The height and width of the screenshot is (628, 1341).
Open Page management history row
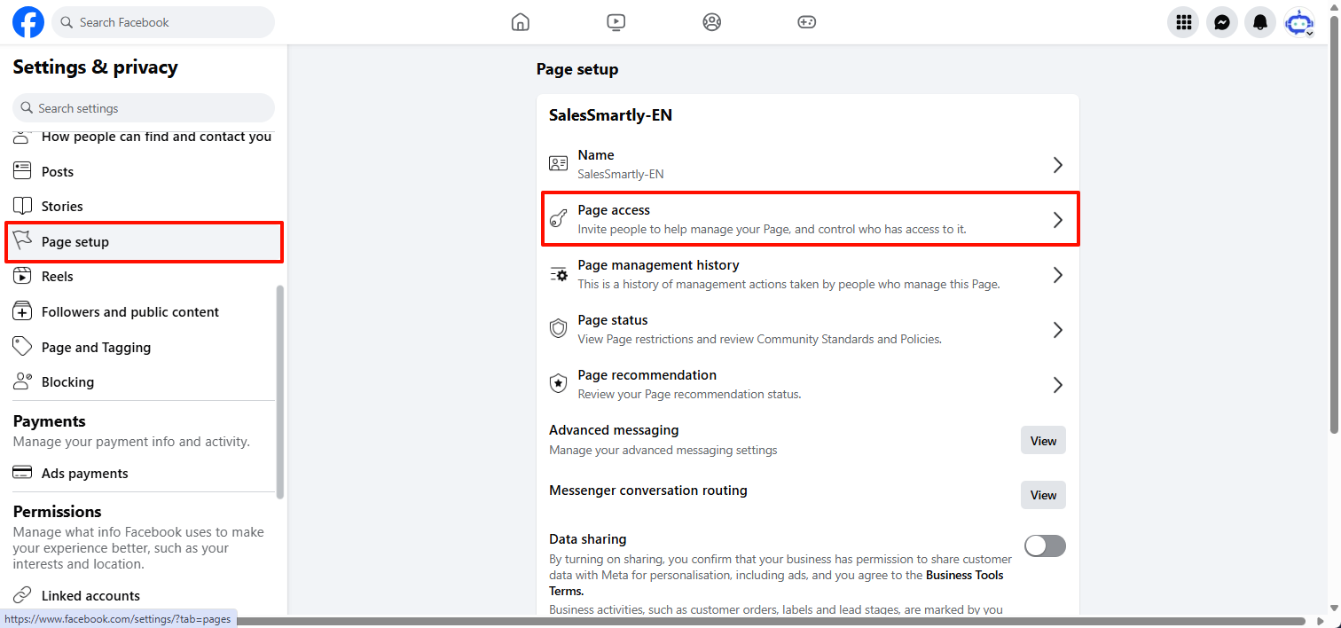[x=807, y=275]
